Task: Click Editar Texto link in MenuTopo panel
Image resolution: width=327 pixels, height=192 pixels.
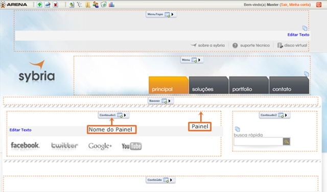Action: coord(298,35)
